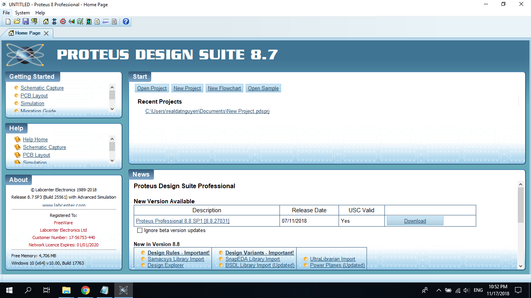Click the Proteus icon in the taskbar

(x=124, y=290)
